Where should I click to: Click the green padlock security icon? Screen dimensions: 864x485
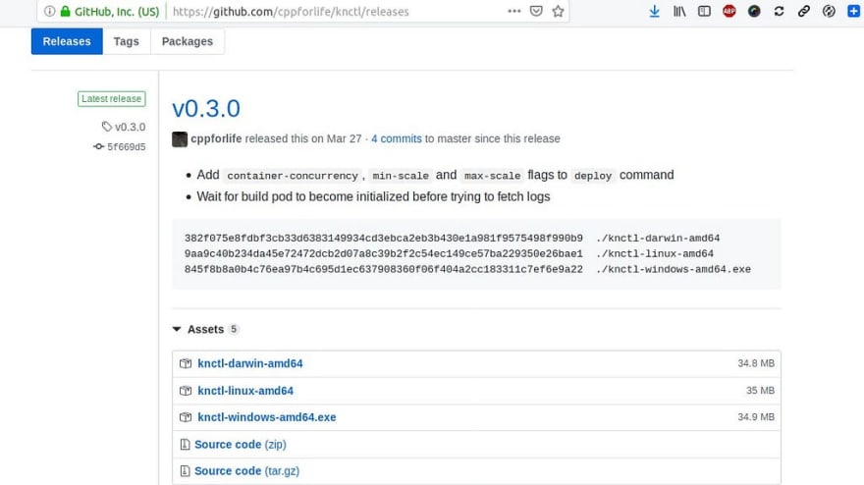(x=65, y=11)
